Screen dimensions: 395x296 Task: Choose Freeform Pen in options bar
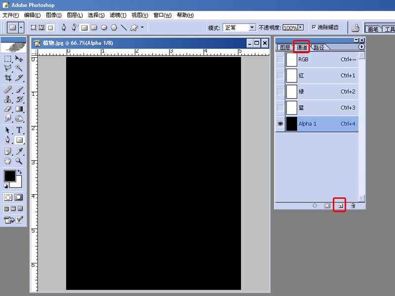(74, 28)
